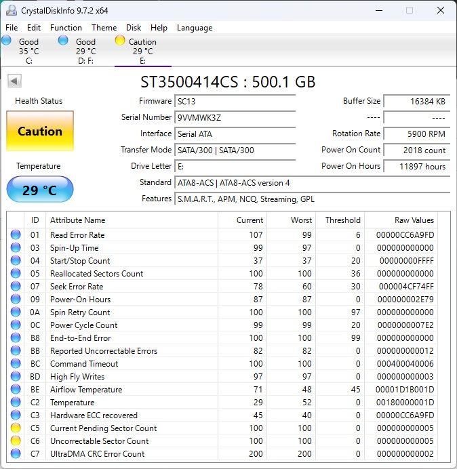Select the Read Error Rate attribute name

click(77, 235)
